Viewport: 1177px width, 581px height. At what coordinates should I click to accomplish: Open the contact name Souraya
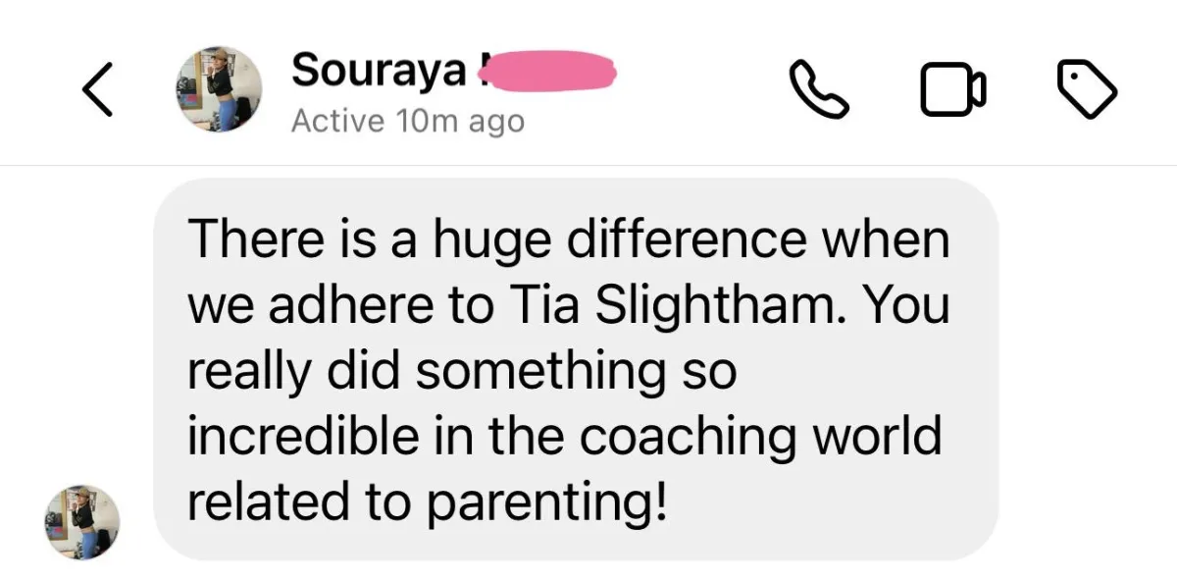click(x=377, y=70)
